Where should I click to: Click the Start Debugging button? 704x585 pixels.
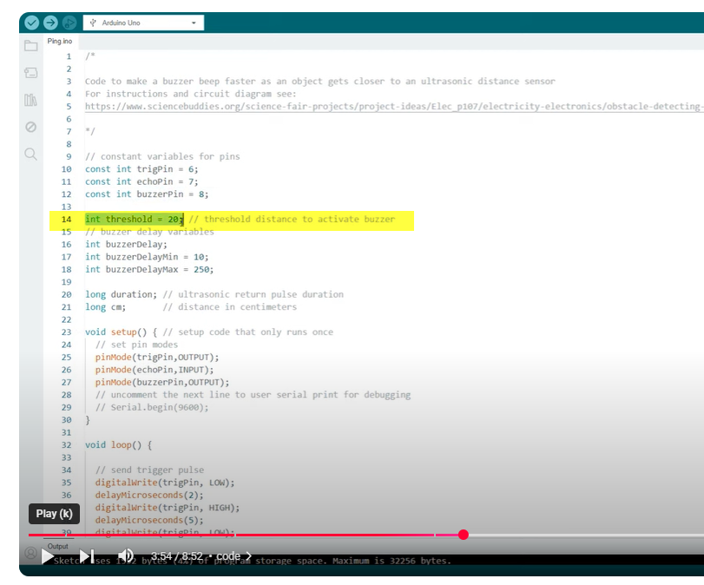point(69,23)
